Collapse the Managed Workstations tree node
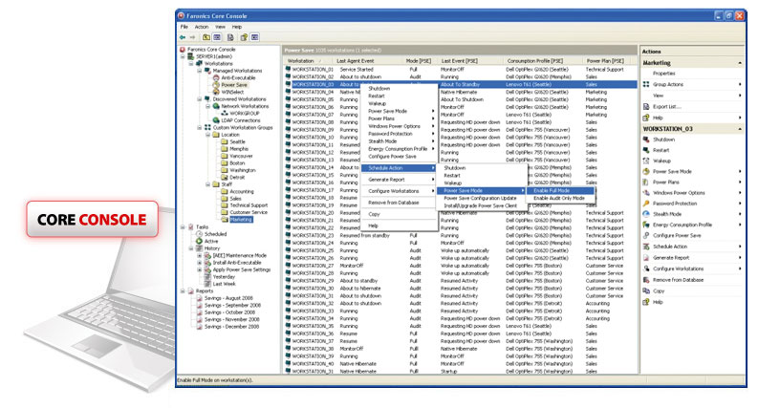The image size is (758, 408). 198,70
